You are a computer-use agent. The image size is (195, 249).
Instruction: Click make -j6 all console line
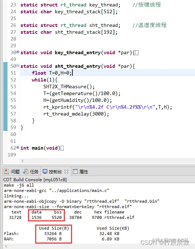click(19, 185)
